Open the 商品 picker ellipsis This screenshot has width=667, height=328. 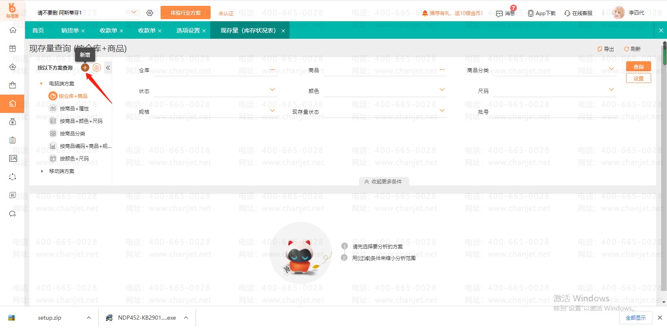tap(442, 70)
